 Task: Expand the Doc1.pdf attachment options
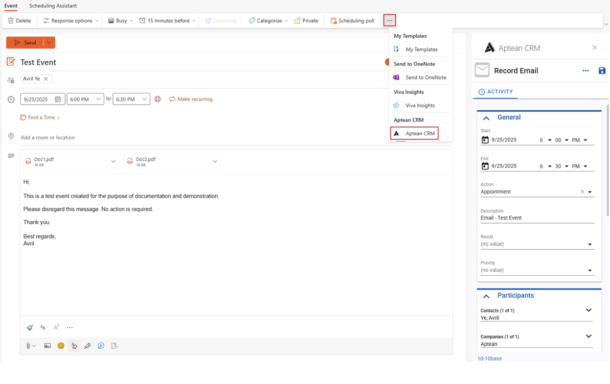114,160
